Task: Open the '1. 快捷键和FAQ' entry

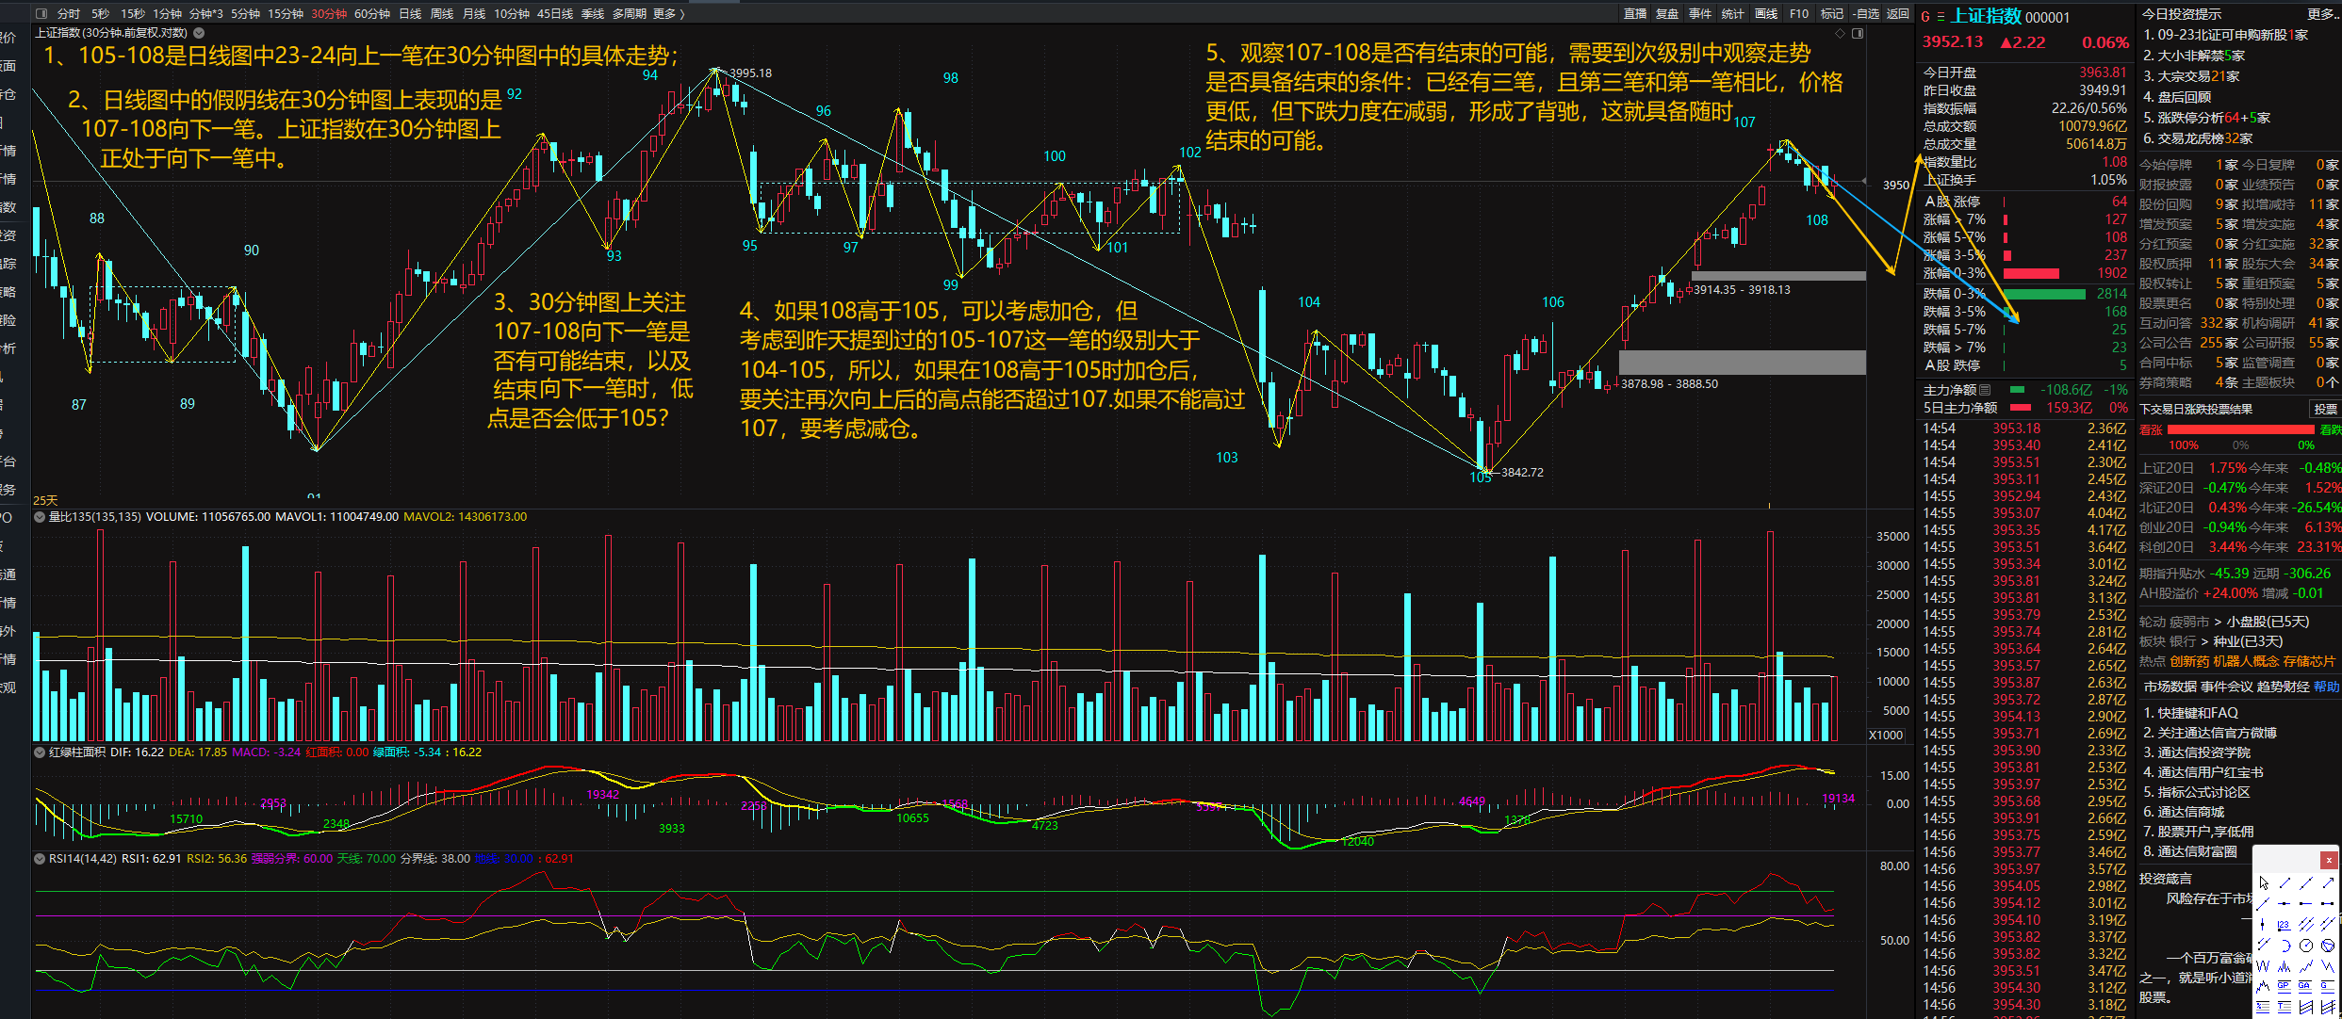Action: [x=2190, y=713]
